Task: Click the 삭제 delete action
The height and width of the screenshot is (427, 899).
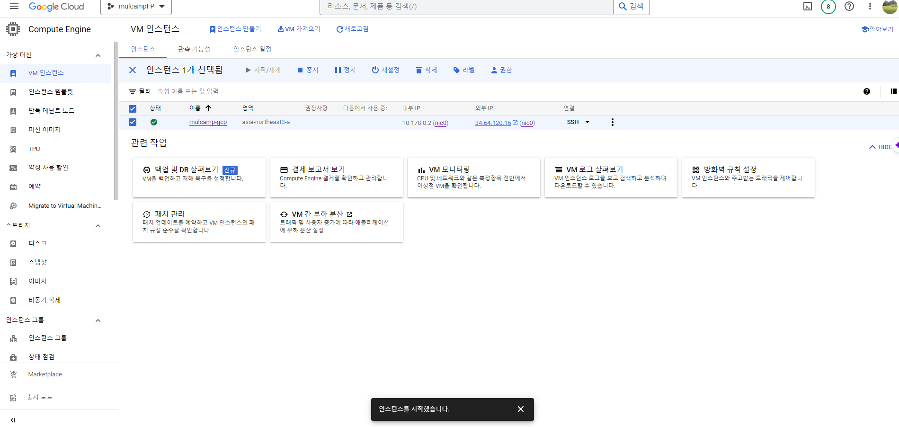Action: point(426,70)
